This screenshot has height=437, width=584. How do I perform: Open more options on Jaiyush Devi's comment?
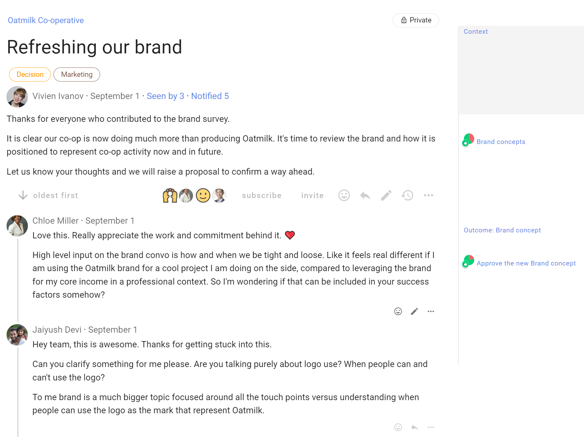(x=431, y=427)
